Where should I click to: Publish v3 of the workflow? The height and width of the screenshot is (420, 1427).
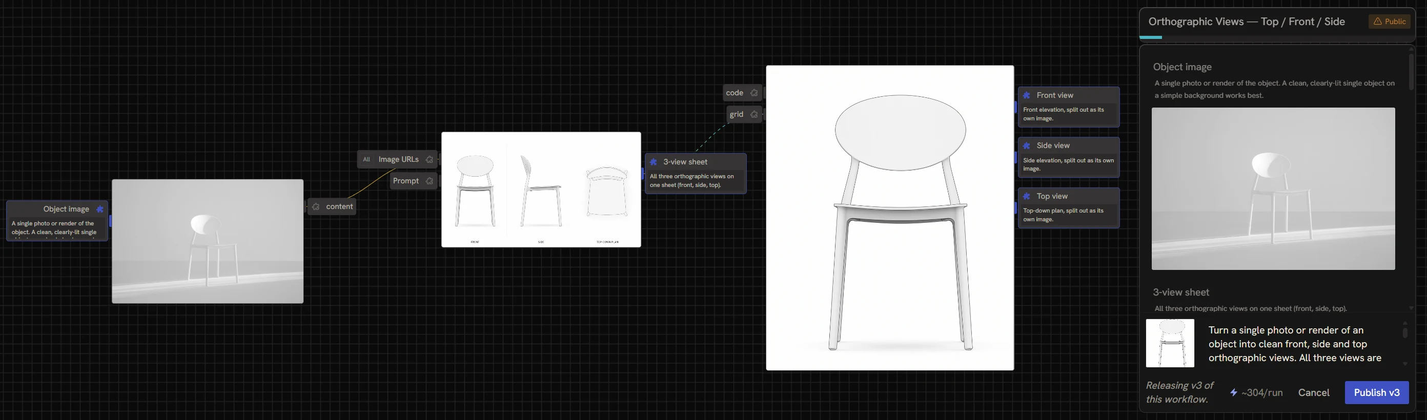1377,392
